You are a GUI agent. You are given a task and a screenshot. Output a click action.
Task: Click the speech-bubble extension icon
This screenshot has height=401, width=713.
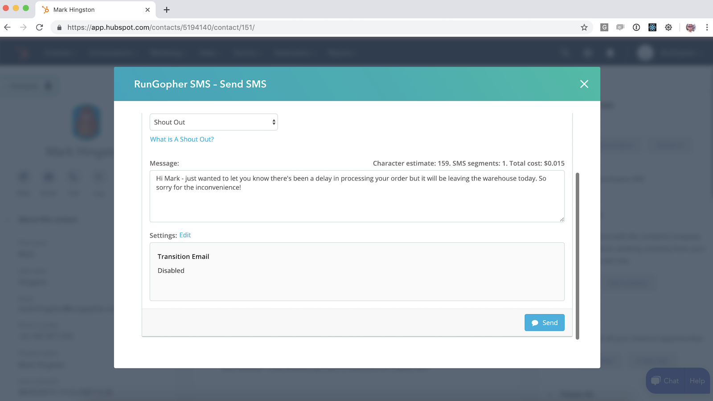tap(620, 27)
